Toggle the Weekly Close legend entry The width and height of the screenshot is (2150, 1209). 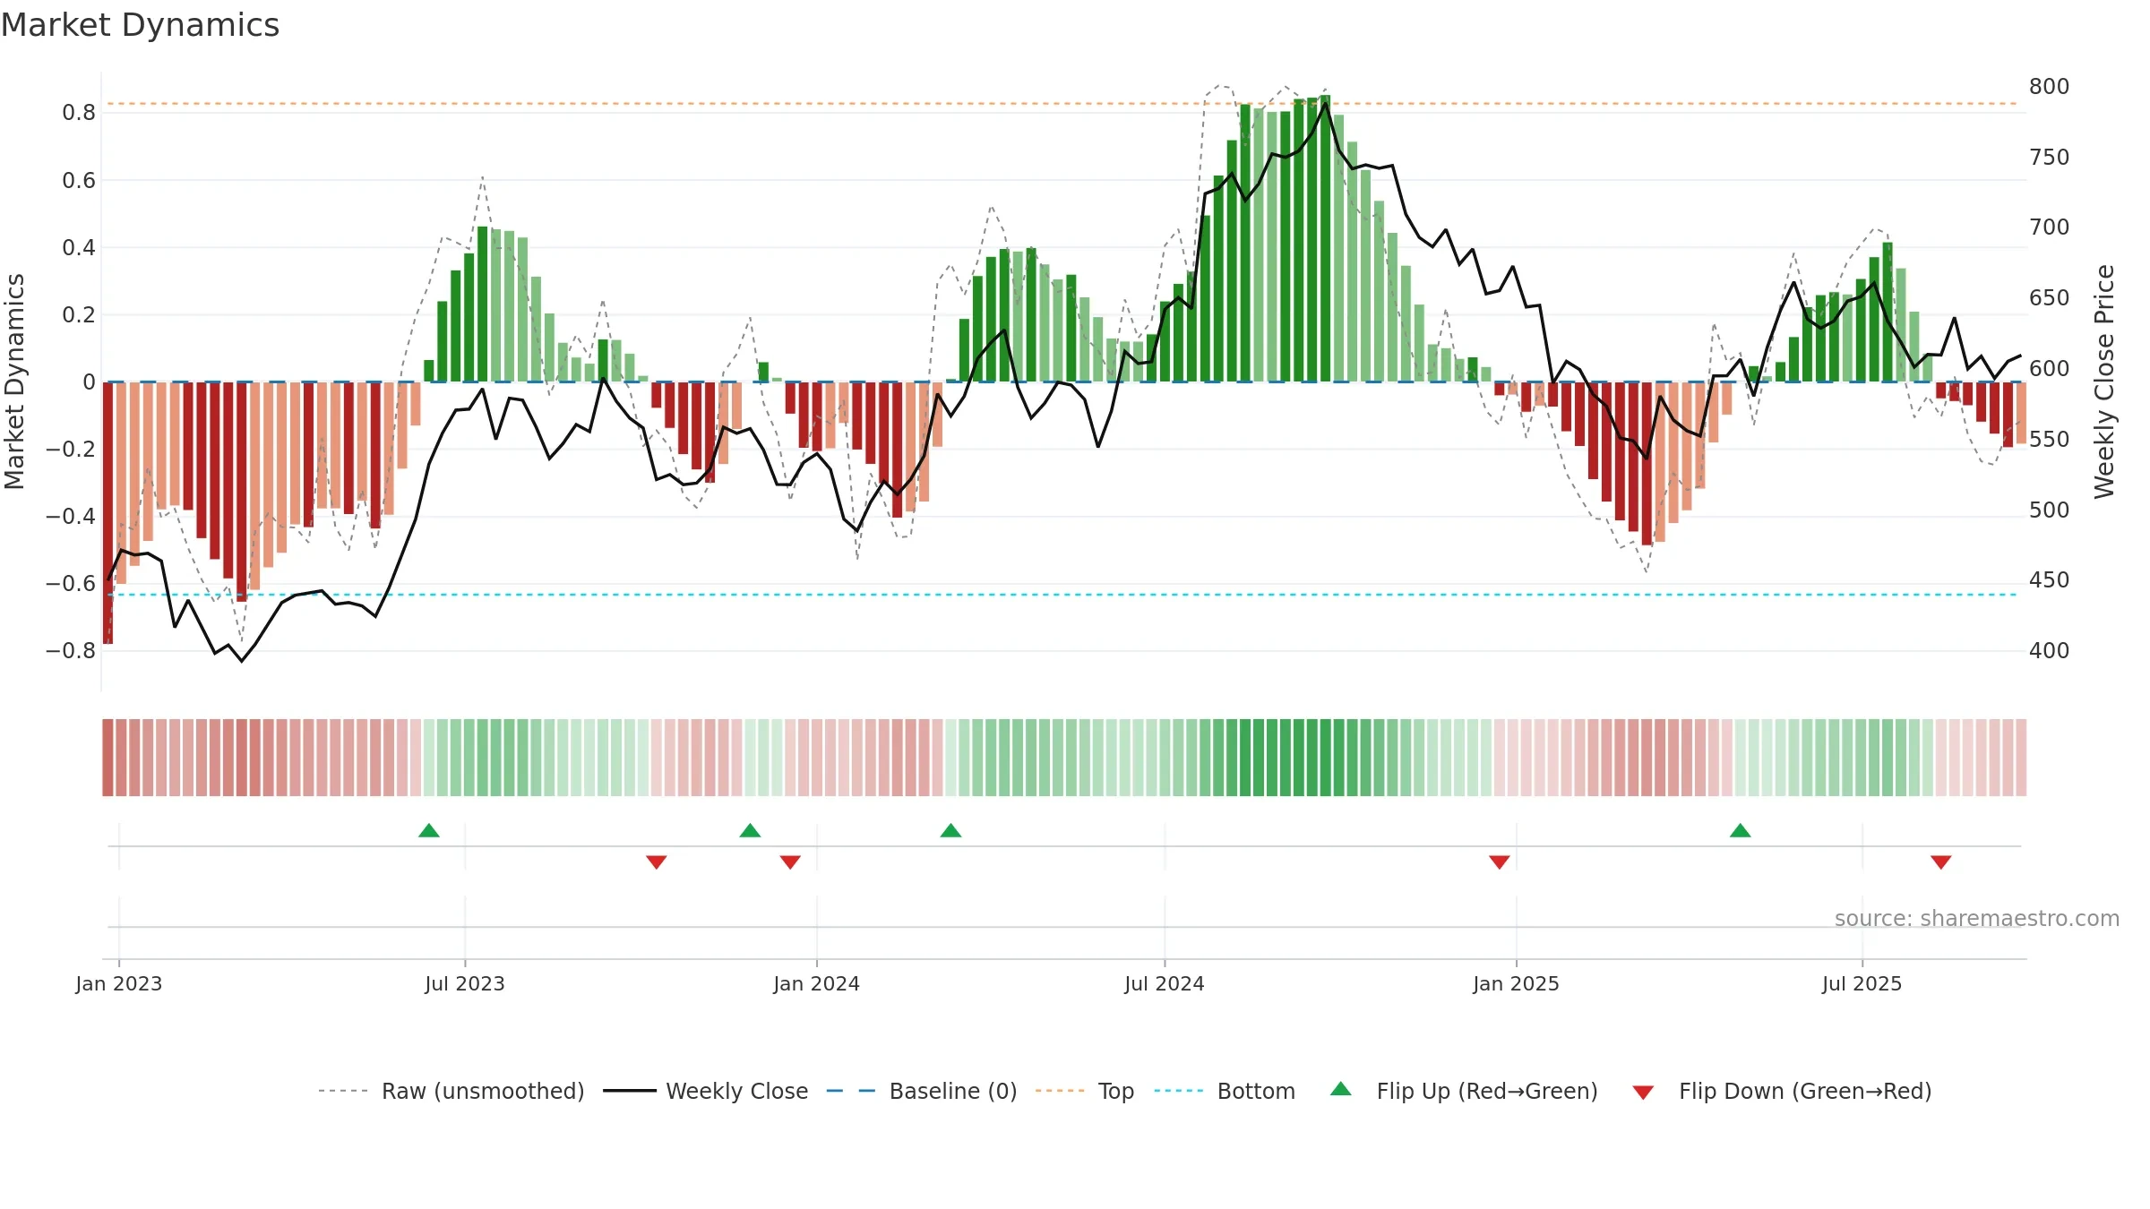coord(706,1092)
